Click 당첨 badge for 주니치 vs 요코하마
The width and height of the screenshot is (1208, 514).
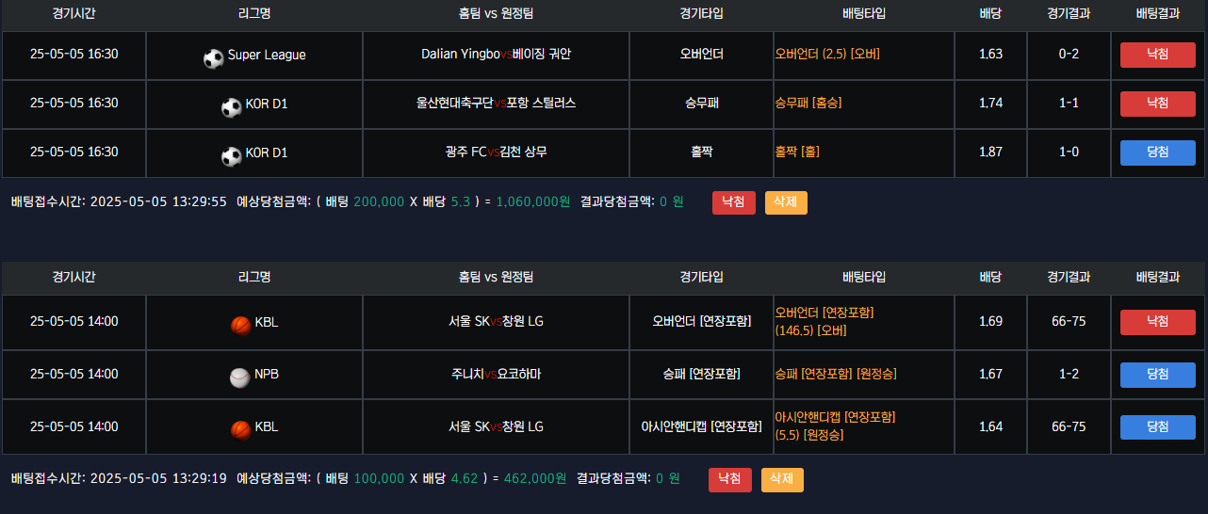(1157, 375)
